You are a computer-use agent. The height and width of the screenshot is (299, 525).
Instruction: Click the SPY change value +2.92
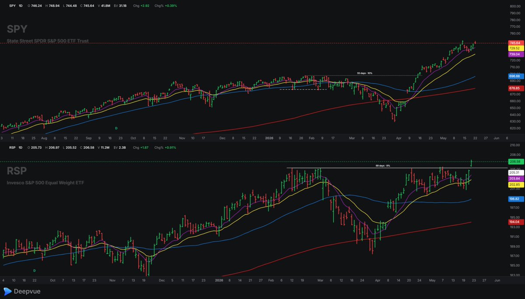click(x=144, y=6)
